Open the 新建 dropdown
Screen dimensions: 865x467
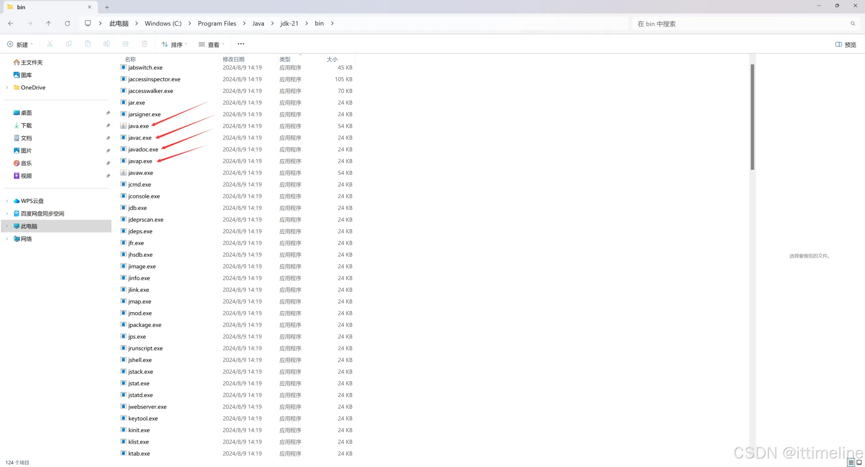[20, 44]
